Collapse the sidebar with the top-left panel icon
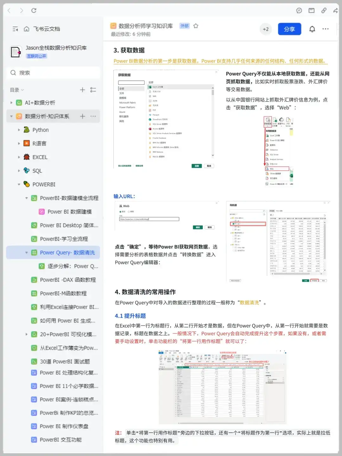The height and width of the screenshot is (456, 342). pyautogui.click(x=15, y=29)
